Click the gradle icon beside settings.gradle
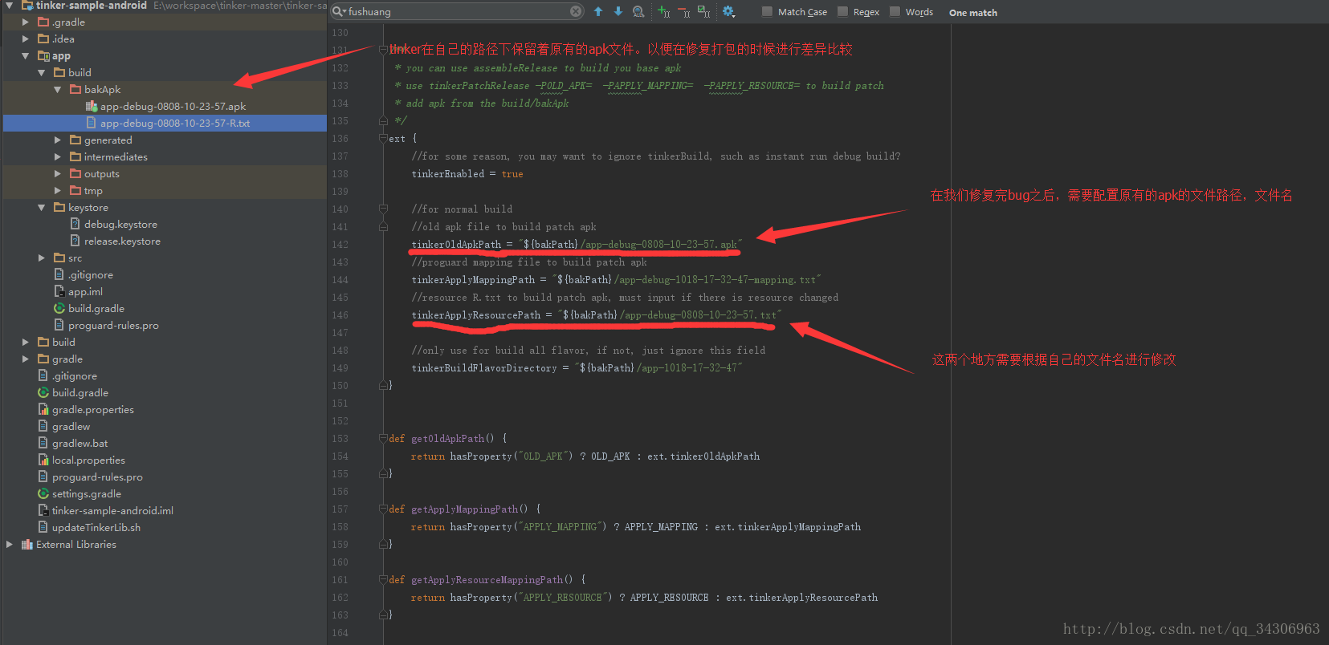 point(43,493)
